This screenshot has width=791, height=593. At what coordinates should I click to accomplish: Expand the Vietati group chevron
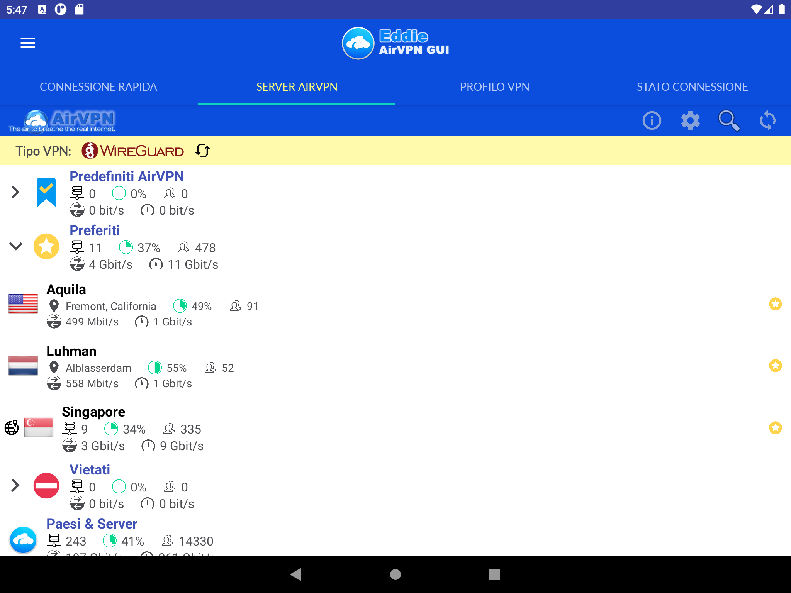point(15,486)
